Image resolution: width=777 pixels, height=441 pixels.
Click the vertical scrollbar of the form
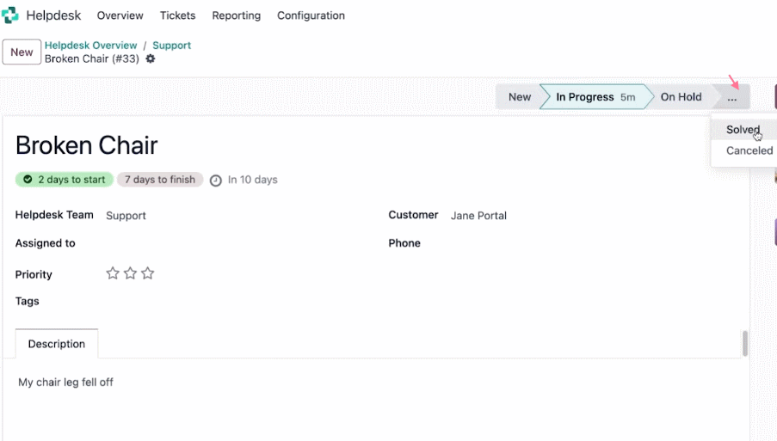(x=744, y=343)
